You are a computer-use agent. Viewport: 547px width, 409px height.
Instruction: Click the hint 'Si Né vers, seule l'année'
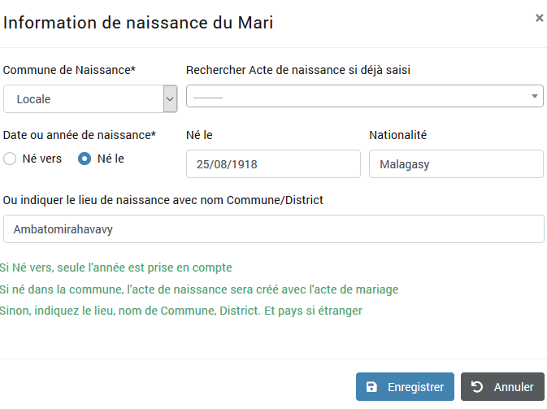(x=115, y=268)
